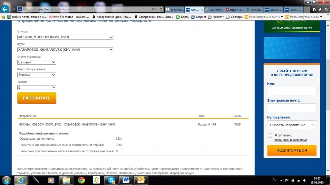Click the Электронная почта input field
The height and width of the screenshot is (185, 330).
coord(292,108)
